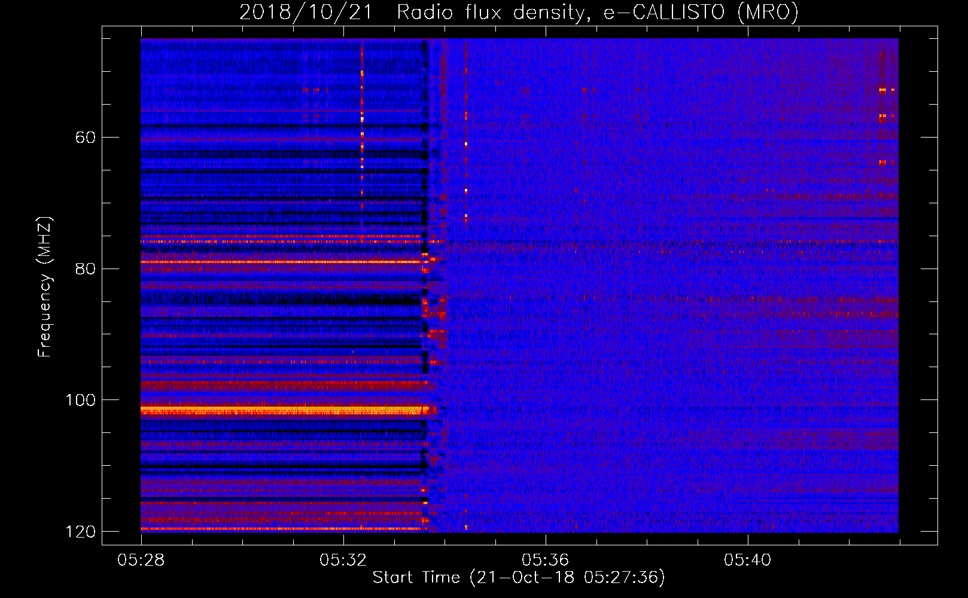Click the 05:28 time tick label
The image size is (968, 598).
[x=141, y=560]
